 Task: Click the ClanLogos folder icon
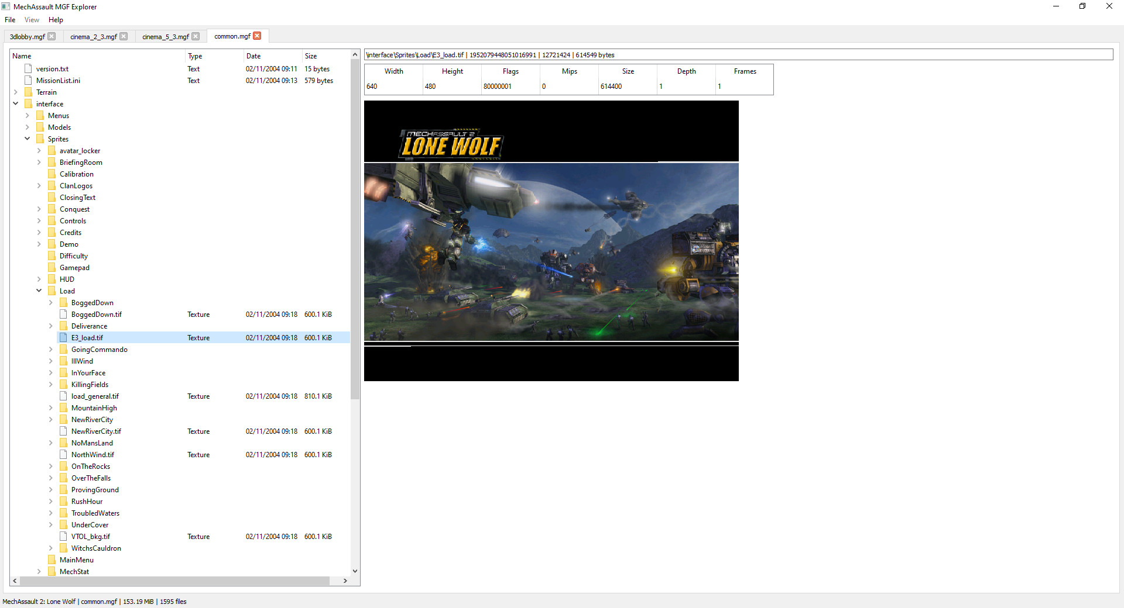[52, 186]
